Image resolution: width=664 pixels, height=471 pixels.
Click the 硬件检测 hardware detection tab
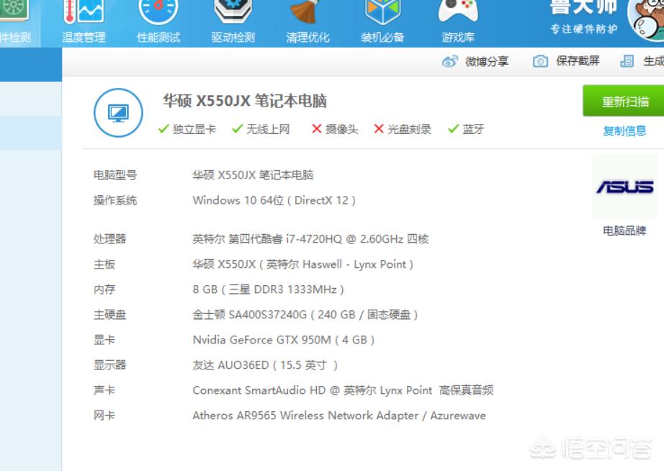pos(20,23)
